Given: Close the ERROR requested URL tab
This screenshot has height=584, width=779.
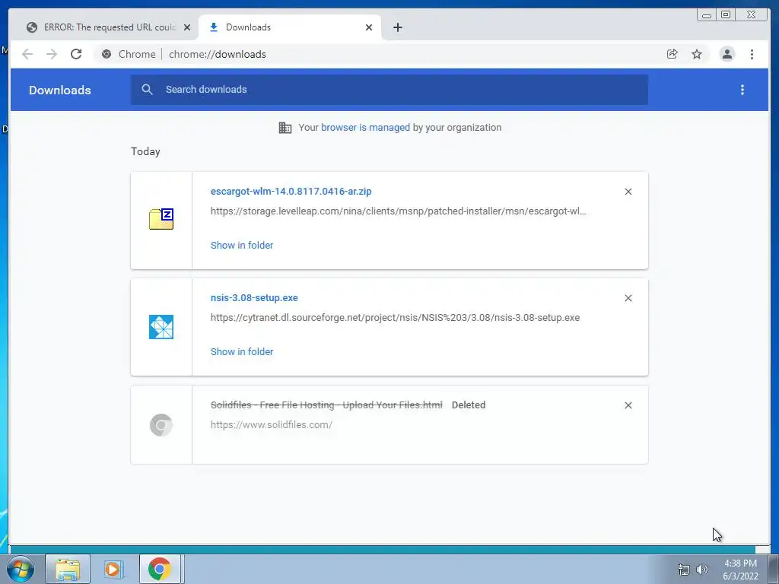Looking at the screenshot, I should click(x=187, y=27).
